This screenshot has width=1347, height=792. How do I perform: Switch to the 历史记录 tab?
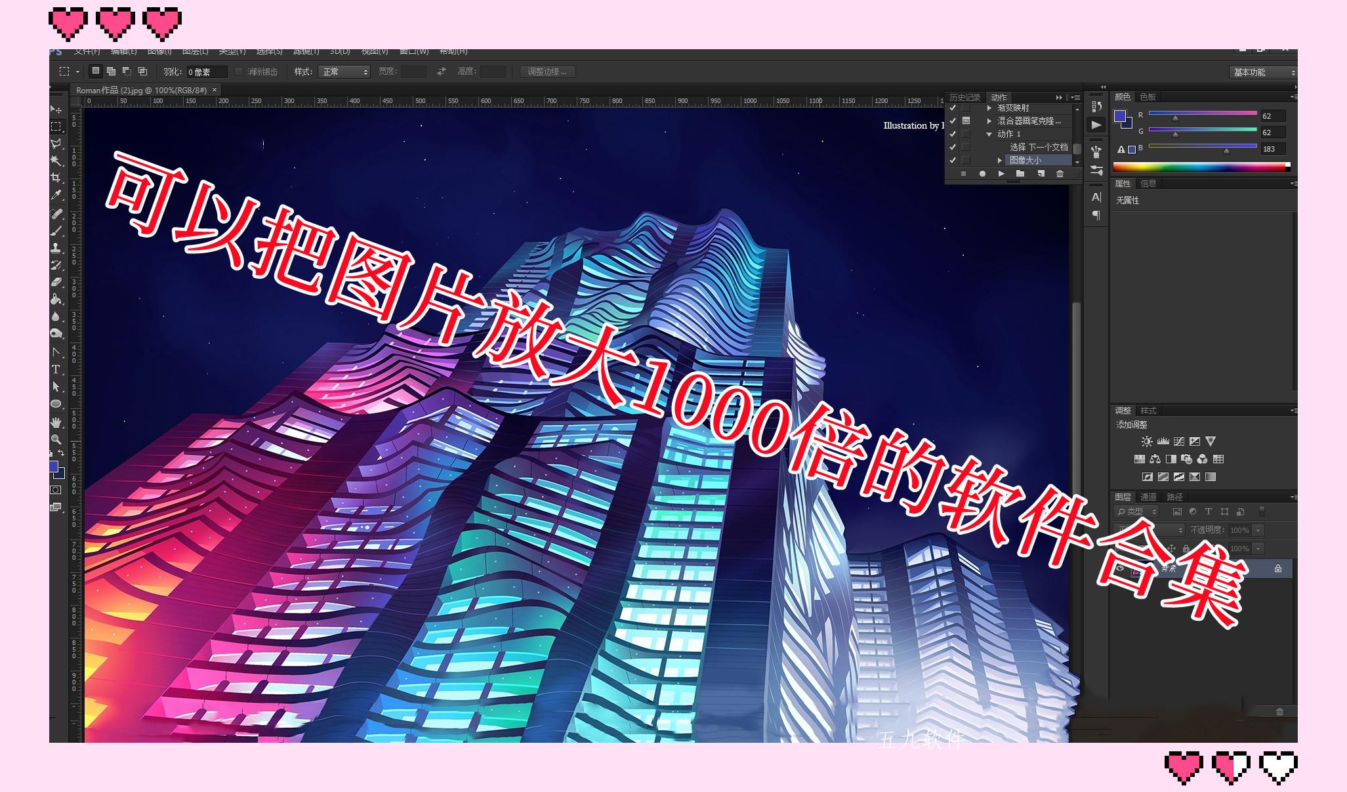[x=964, y=97]
